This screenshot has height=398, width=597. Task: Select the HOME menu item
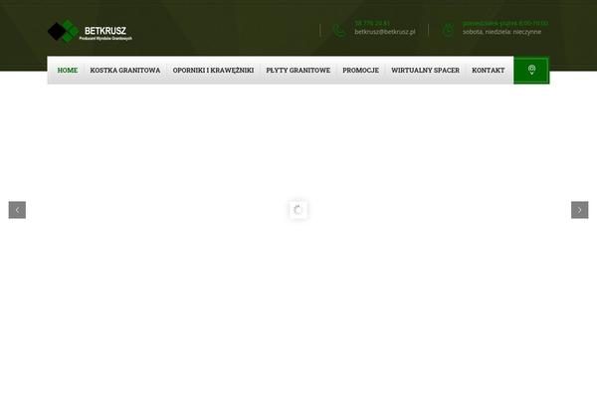tap(68, 70)
